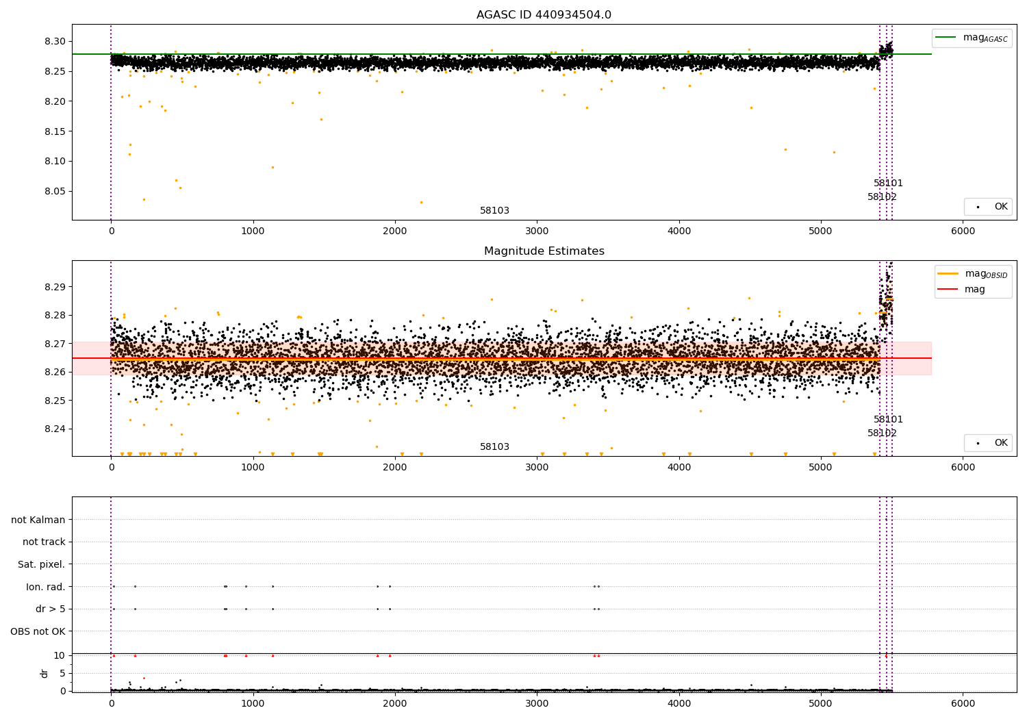Viewport: 1027px width, 719px height.
Task: Select the "not Kalman" row label
Action: tap(38, 520)
